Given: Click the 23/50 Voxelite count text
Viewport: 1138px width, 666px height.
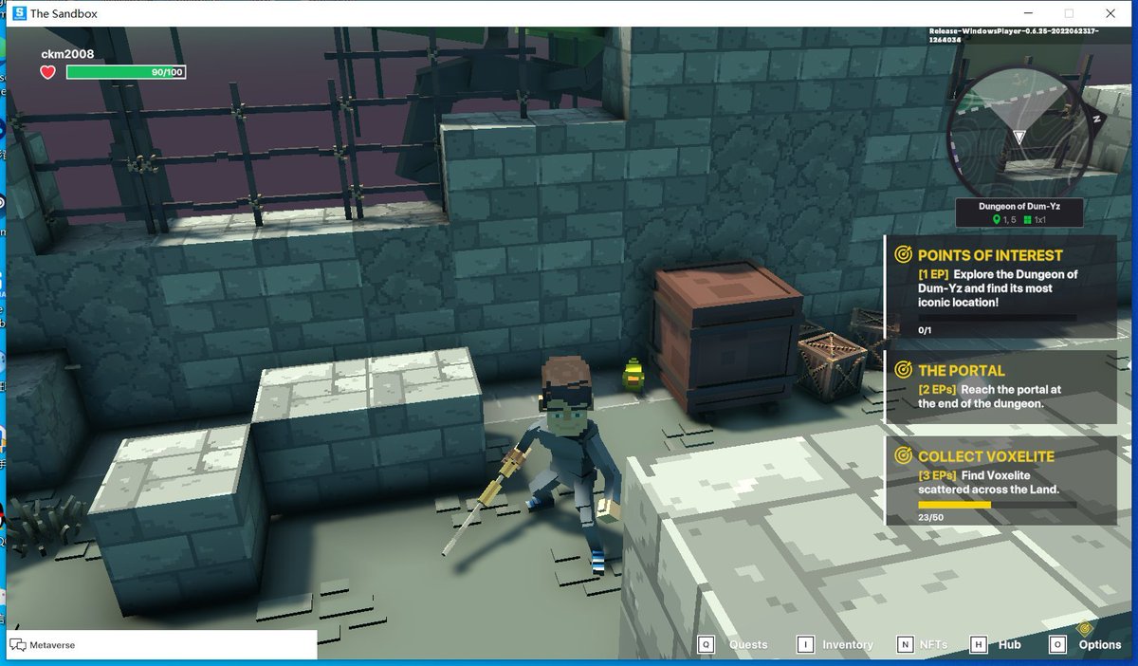Looking at the screenshot, I should click(930, 517).
